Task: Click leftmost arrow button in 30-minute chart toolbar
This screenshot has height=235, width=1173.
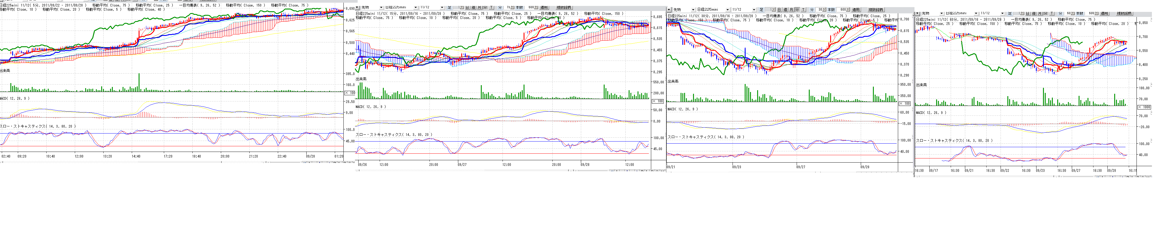Action: (x=669, y=9)
